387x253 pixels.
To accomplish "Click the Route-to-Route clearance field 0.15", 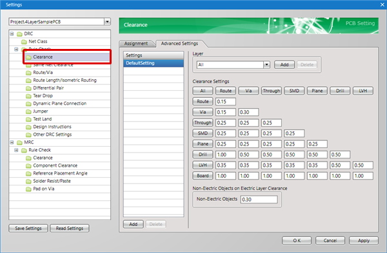I will click(226, 102).
